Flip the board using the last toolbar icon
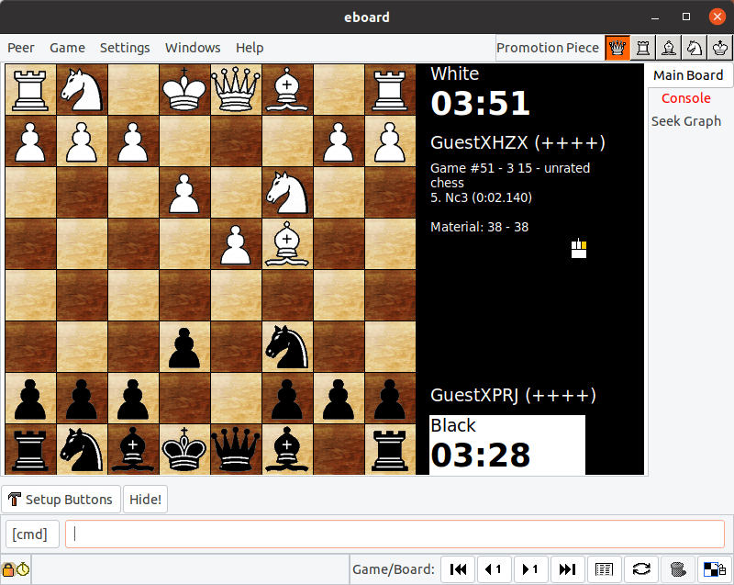 pyautogui.click(x=714, y=569)
